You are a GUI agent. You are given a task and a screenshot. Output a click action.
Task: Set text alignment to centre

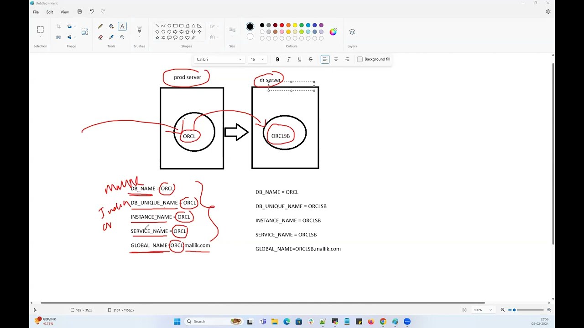[x=336, y=59]
